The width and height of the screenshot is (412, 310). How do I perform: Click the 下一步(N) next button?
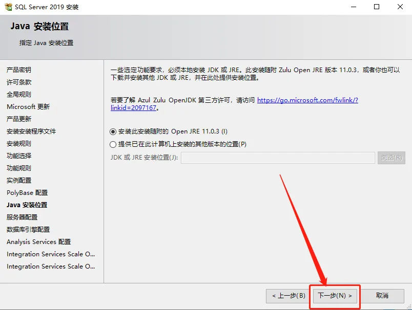click(x=335, y=296)
